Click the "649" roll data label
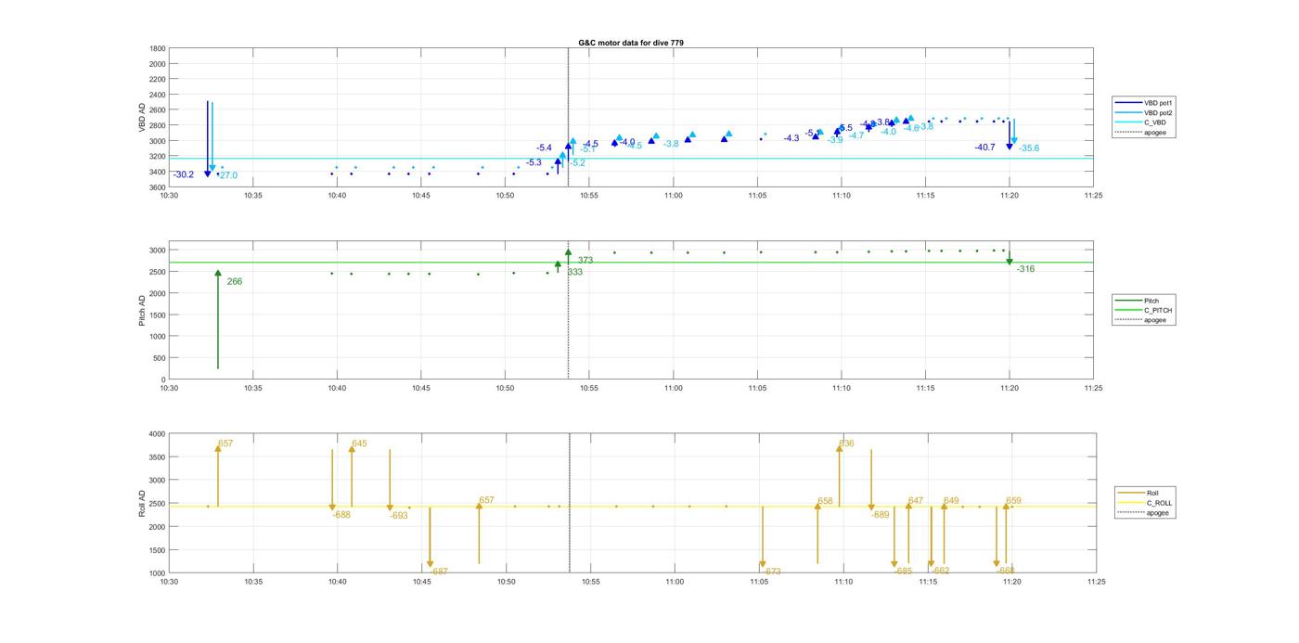Screen dimensions: 1299x643 951,500
